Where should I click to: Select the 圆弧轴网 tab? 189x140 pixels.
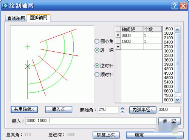(x=39, y=18)
